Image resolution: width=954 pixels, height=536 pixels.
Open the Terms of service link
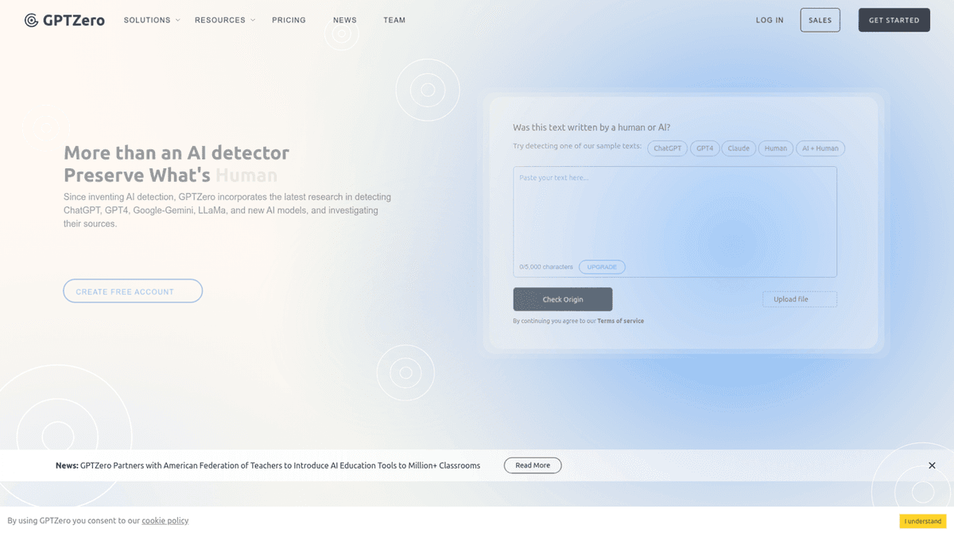point(621,321)
